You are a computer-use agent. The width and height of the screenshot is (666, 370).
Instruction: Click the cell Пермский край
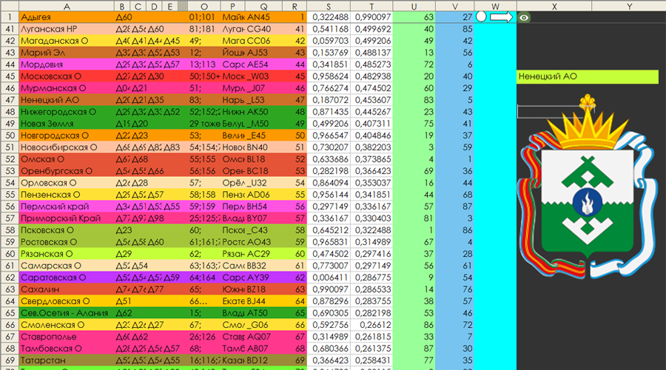[67, 206]
